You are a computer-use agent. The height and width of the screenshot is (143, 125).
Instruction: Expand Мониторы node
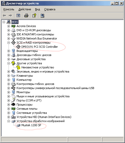(x=9, y=92)
